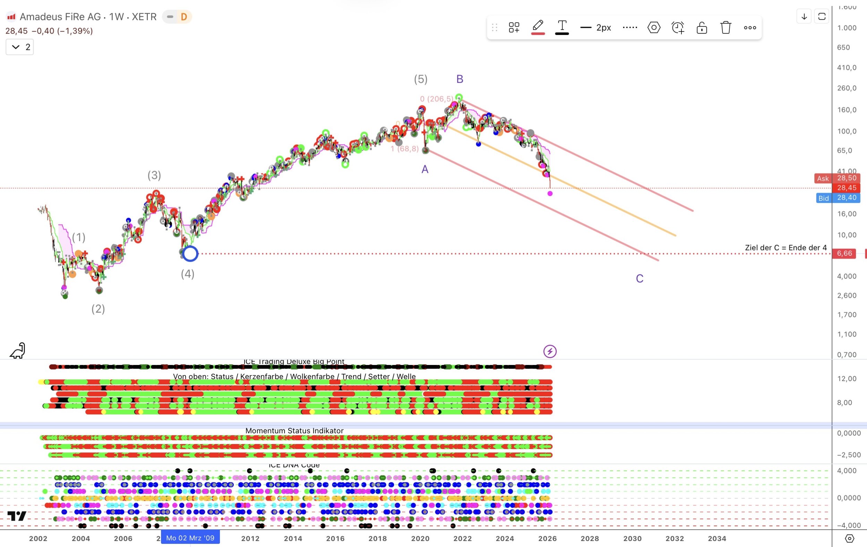The height and width of the screenshot is (547, 867).
Task: Delete drawing with the trash icon
Action: coord(726,27)
